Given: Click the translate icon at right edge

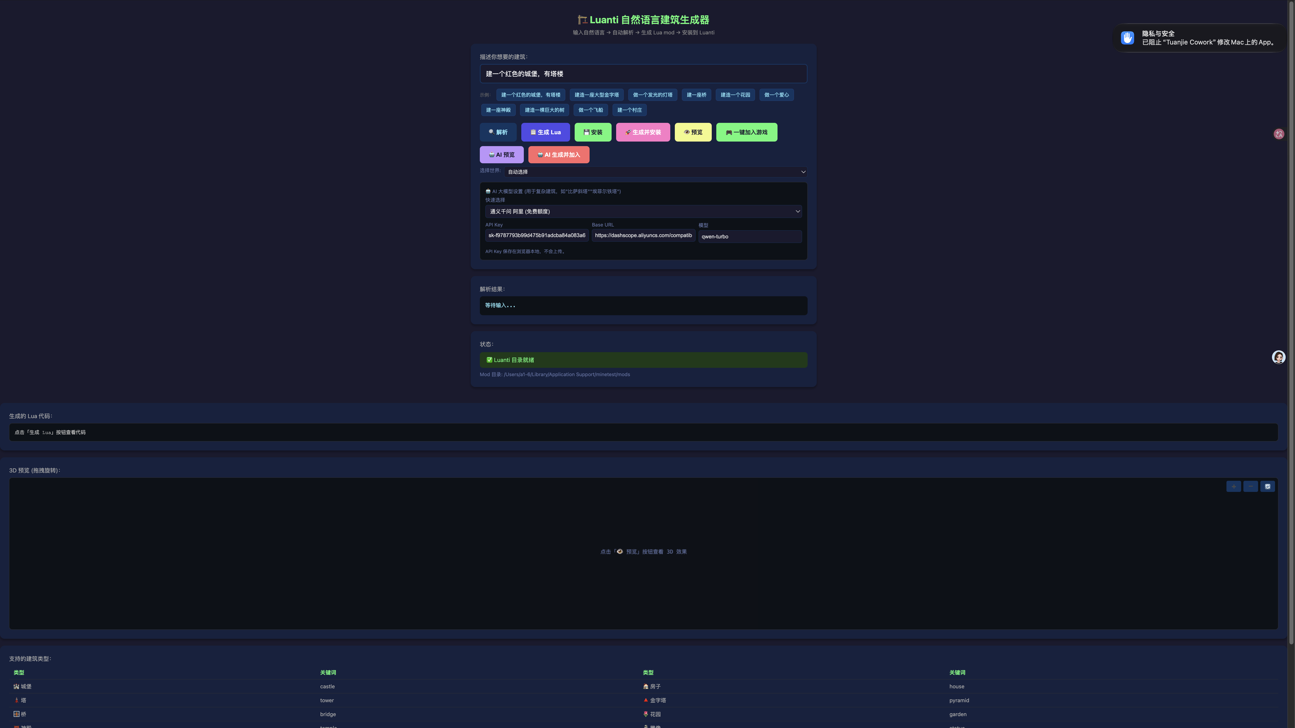Looking at the screenshot, I should (1279, 134).
